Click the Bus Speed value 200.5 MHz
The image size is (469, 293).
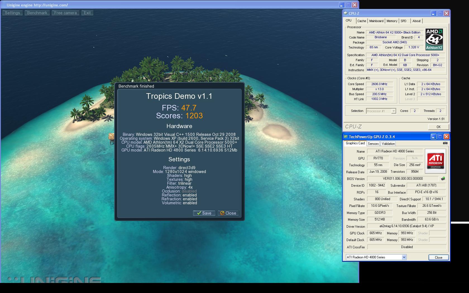click(x=379, y=94)
